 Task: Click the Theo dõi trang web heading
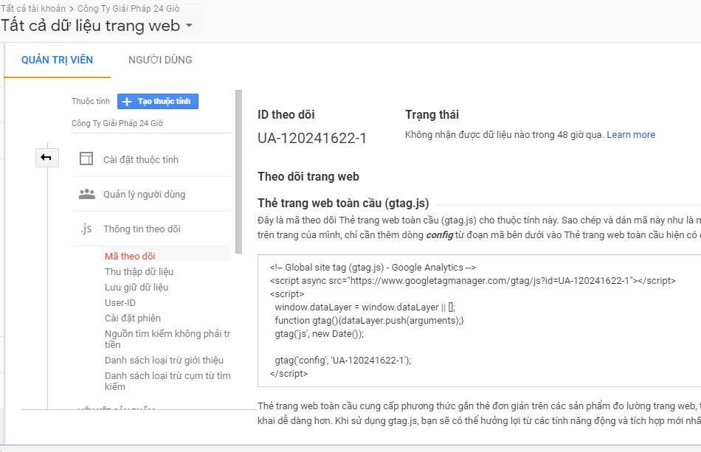click(308, 176)
